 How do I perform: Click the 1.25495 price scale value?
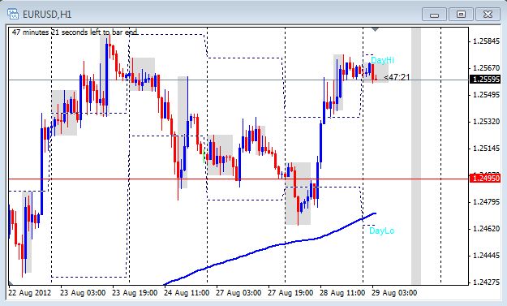click(486, 95)
